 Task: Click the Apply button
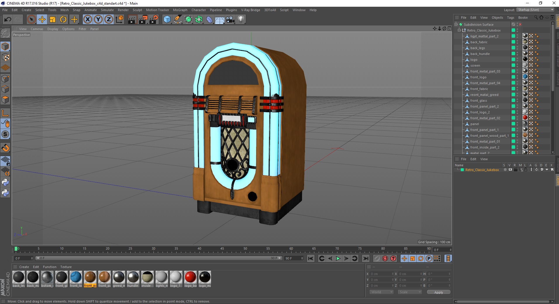point(439,292)
